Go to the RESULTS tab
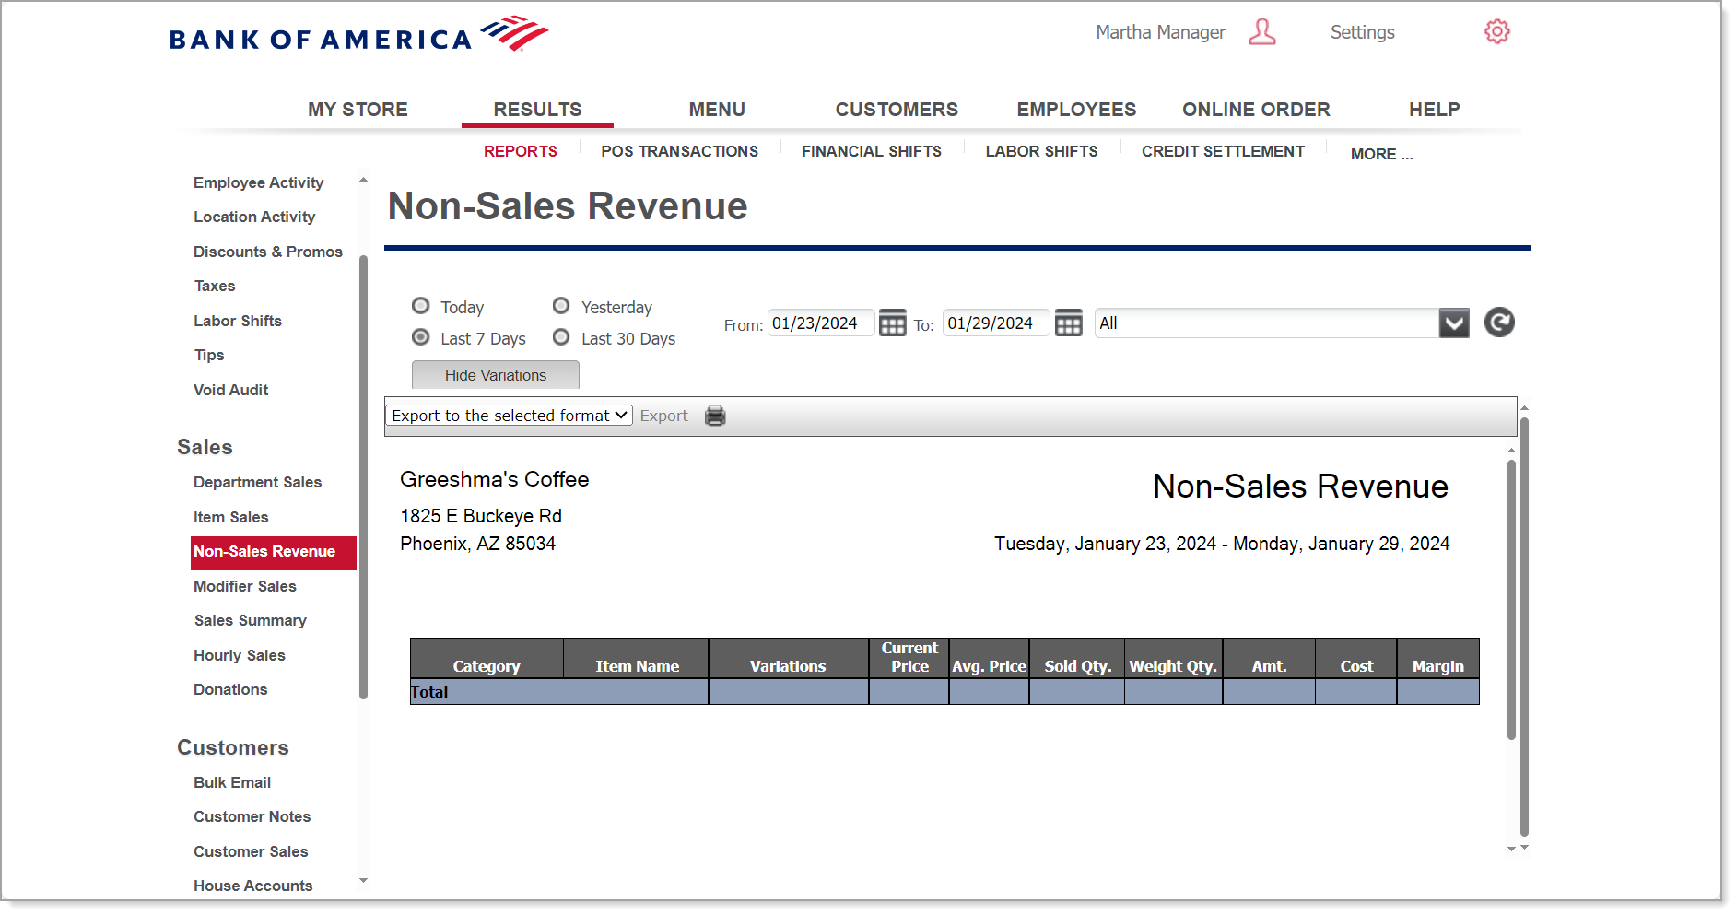1736x915 pixels. 537,110
